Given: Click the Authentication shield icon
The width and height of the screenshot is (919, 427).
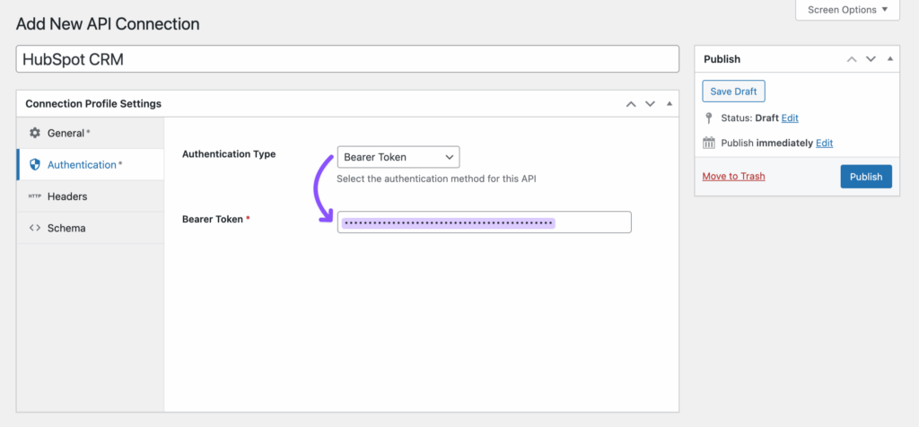Looking at the screenshot, I should click(35, 164).
